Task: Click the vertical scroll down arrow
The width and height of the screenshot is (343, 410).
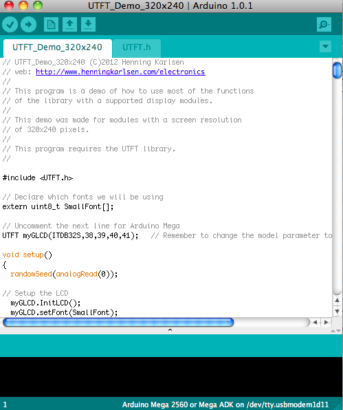Action: (x=337, y=312)
